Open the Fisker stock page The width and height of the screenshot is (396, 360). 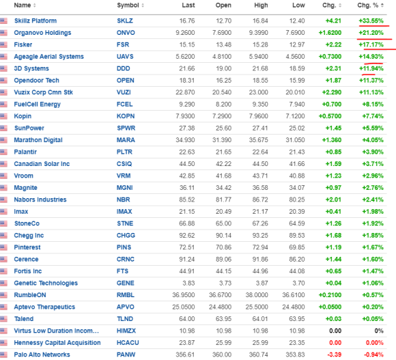(23, 44)
